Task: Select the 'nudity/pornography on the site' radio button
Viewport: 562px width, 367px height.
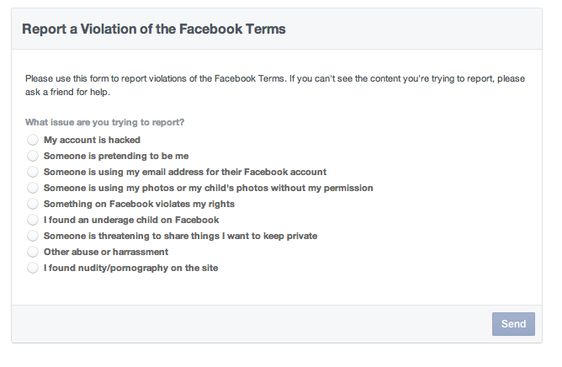Action: [33, 268]
